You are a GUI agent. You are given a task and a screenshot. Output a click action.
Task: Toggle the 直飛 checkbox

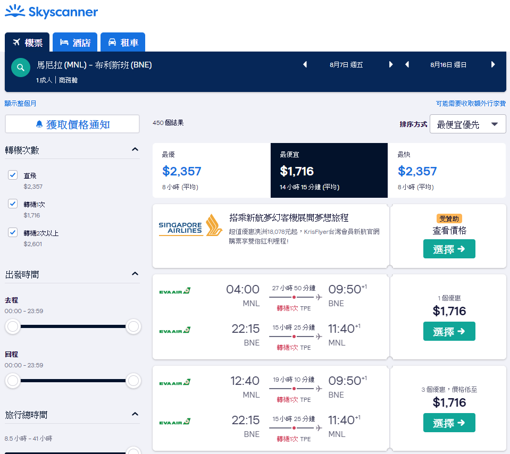click(x=13, y=175)
